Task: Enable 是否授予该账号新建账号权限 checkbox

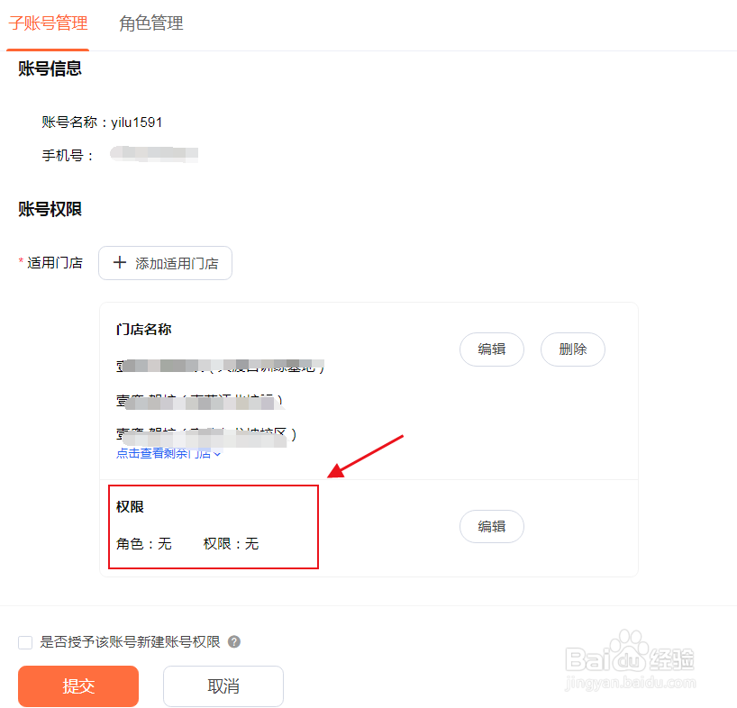Action: click(x=25, y=642)
